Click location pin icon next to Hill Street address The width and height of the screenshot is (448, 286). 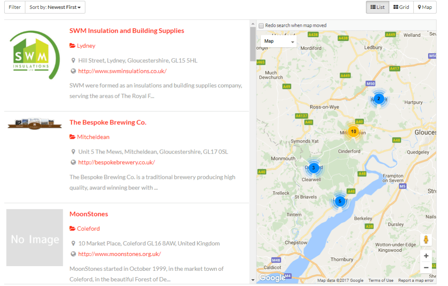click(73, 60)
